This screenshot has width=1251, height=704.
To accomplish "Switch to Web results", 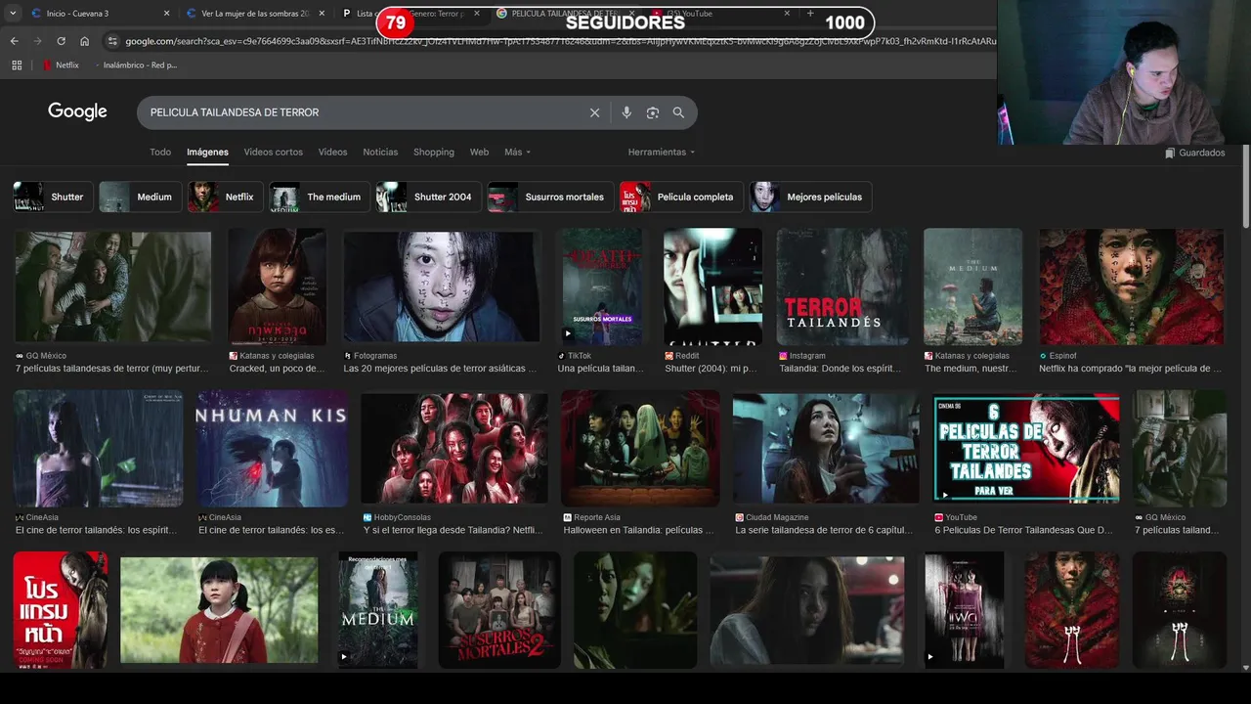I will coord(479,152).
